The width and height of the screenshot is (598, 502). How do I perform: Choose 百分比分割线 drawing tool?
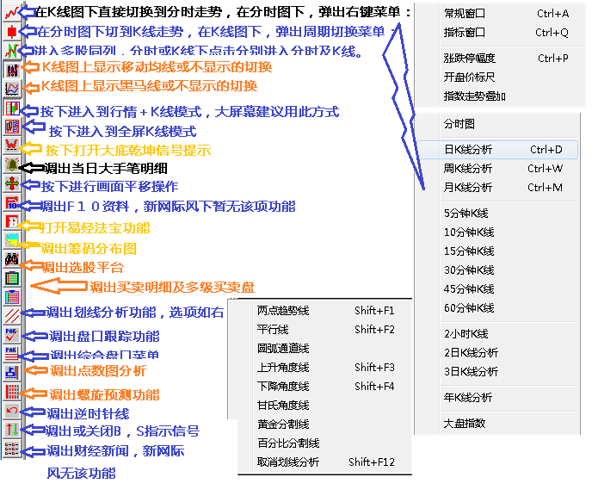[325, 443]
